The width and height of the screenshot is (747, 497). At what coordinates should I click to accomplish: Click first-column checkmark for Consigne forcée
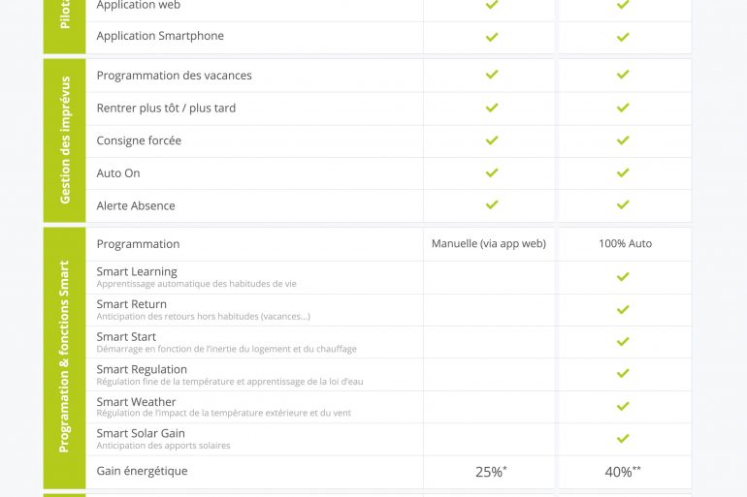[x=492, y=140]
